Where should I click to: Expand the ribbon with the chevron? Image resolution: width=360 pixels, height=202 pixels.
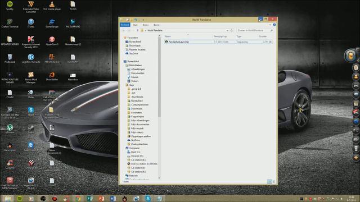pyautogui.click(x=270, y=25)
